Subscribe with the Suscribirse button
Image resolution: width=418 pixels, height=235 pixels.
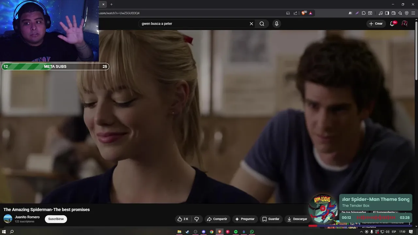56,219
